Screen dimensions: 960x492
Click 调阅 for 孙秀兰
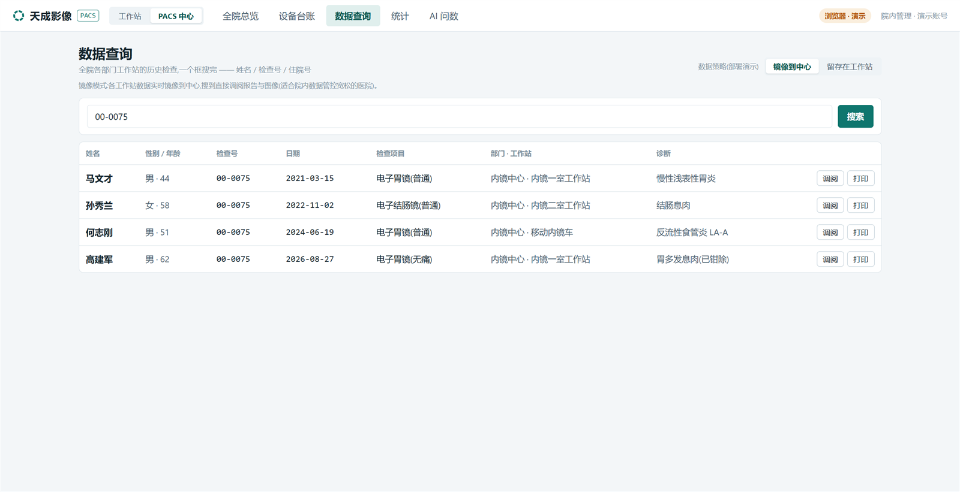pos(830,206)
